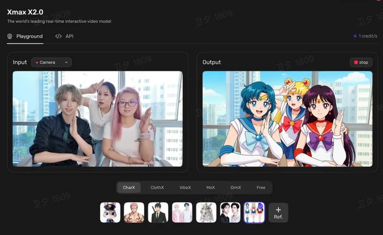The image size is (383, 235).
Task: Select the CharX mode tab
Action: pos(129,187)
